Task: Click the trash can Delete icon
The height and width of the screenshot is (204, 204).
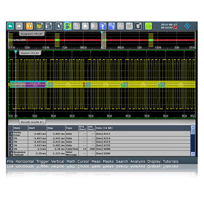Action: (138, 26)
